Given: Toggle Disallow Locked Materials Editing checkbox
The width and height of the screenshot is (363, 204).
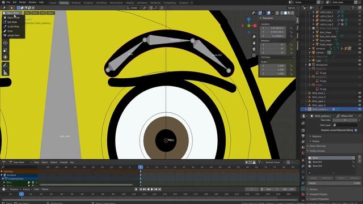Looking at the screenshot, I should [356, 130].
